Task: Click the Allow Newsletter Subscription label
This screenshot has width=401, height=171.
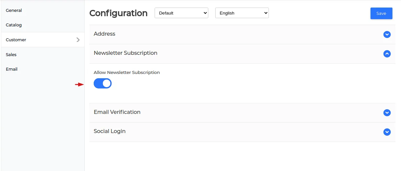Action: click(127, 73)
